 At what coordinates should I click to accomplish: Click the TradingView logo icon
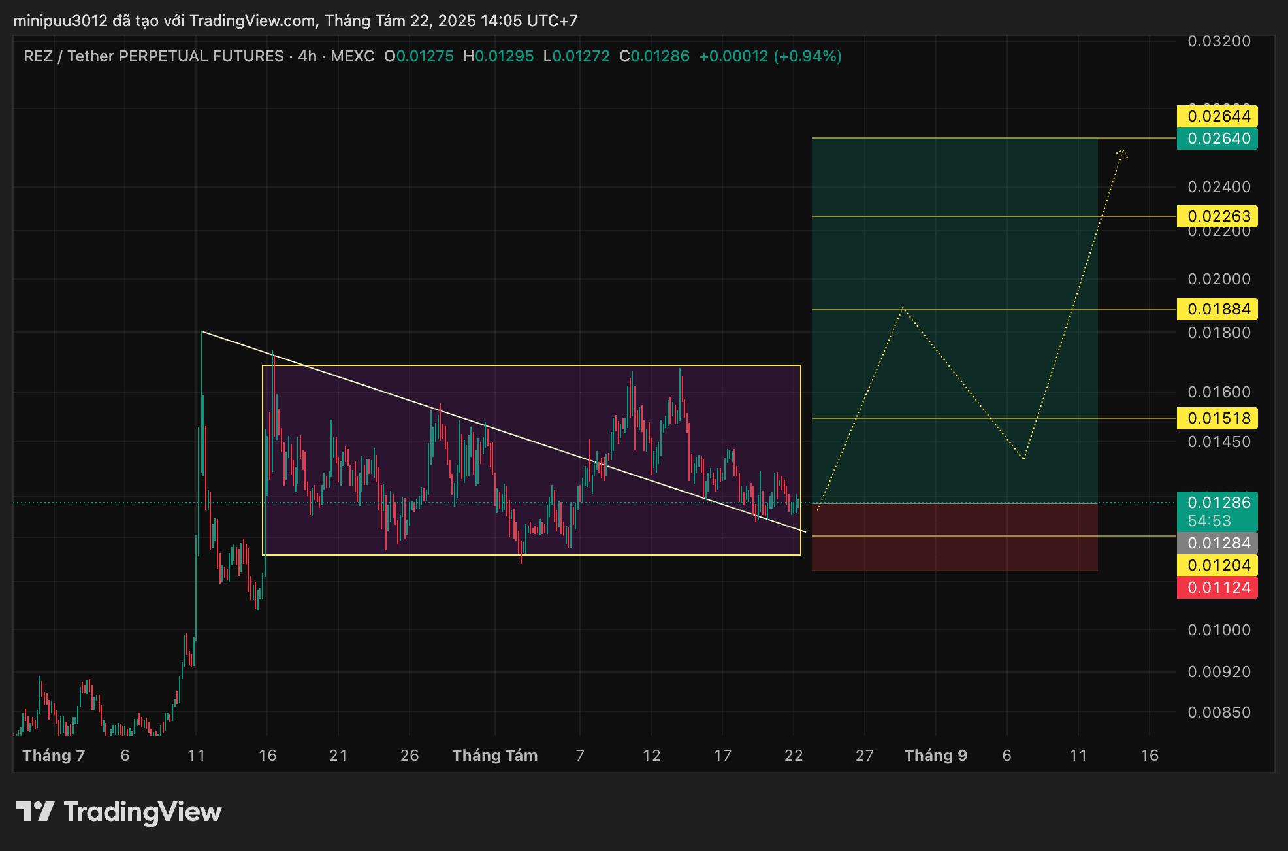click(35, 811)
